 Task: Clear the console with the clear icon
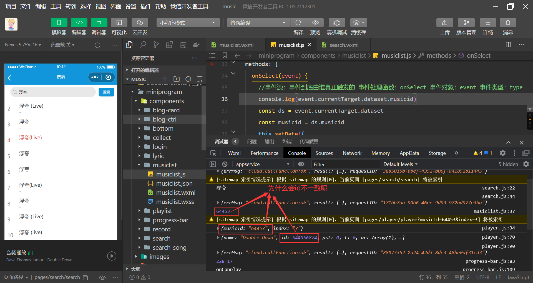(225, 164)
